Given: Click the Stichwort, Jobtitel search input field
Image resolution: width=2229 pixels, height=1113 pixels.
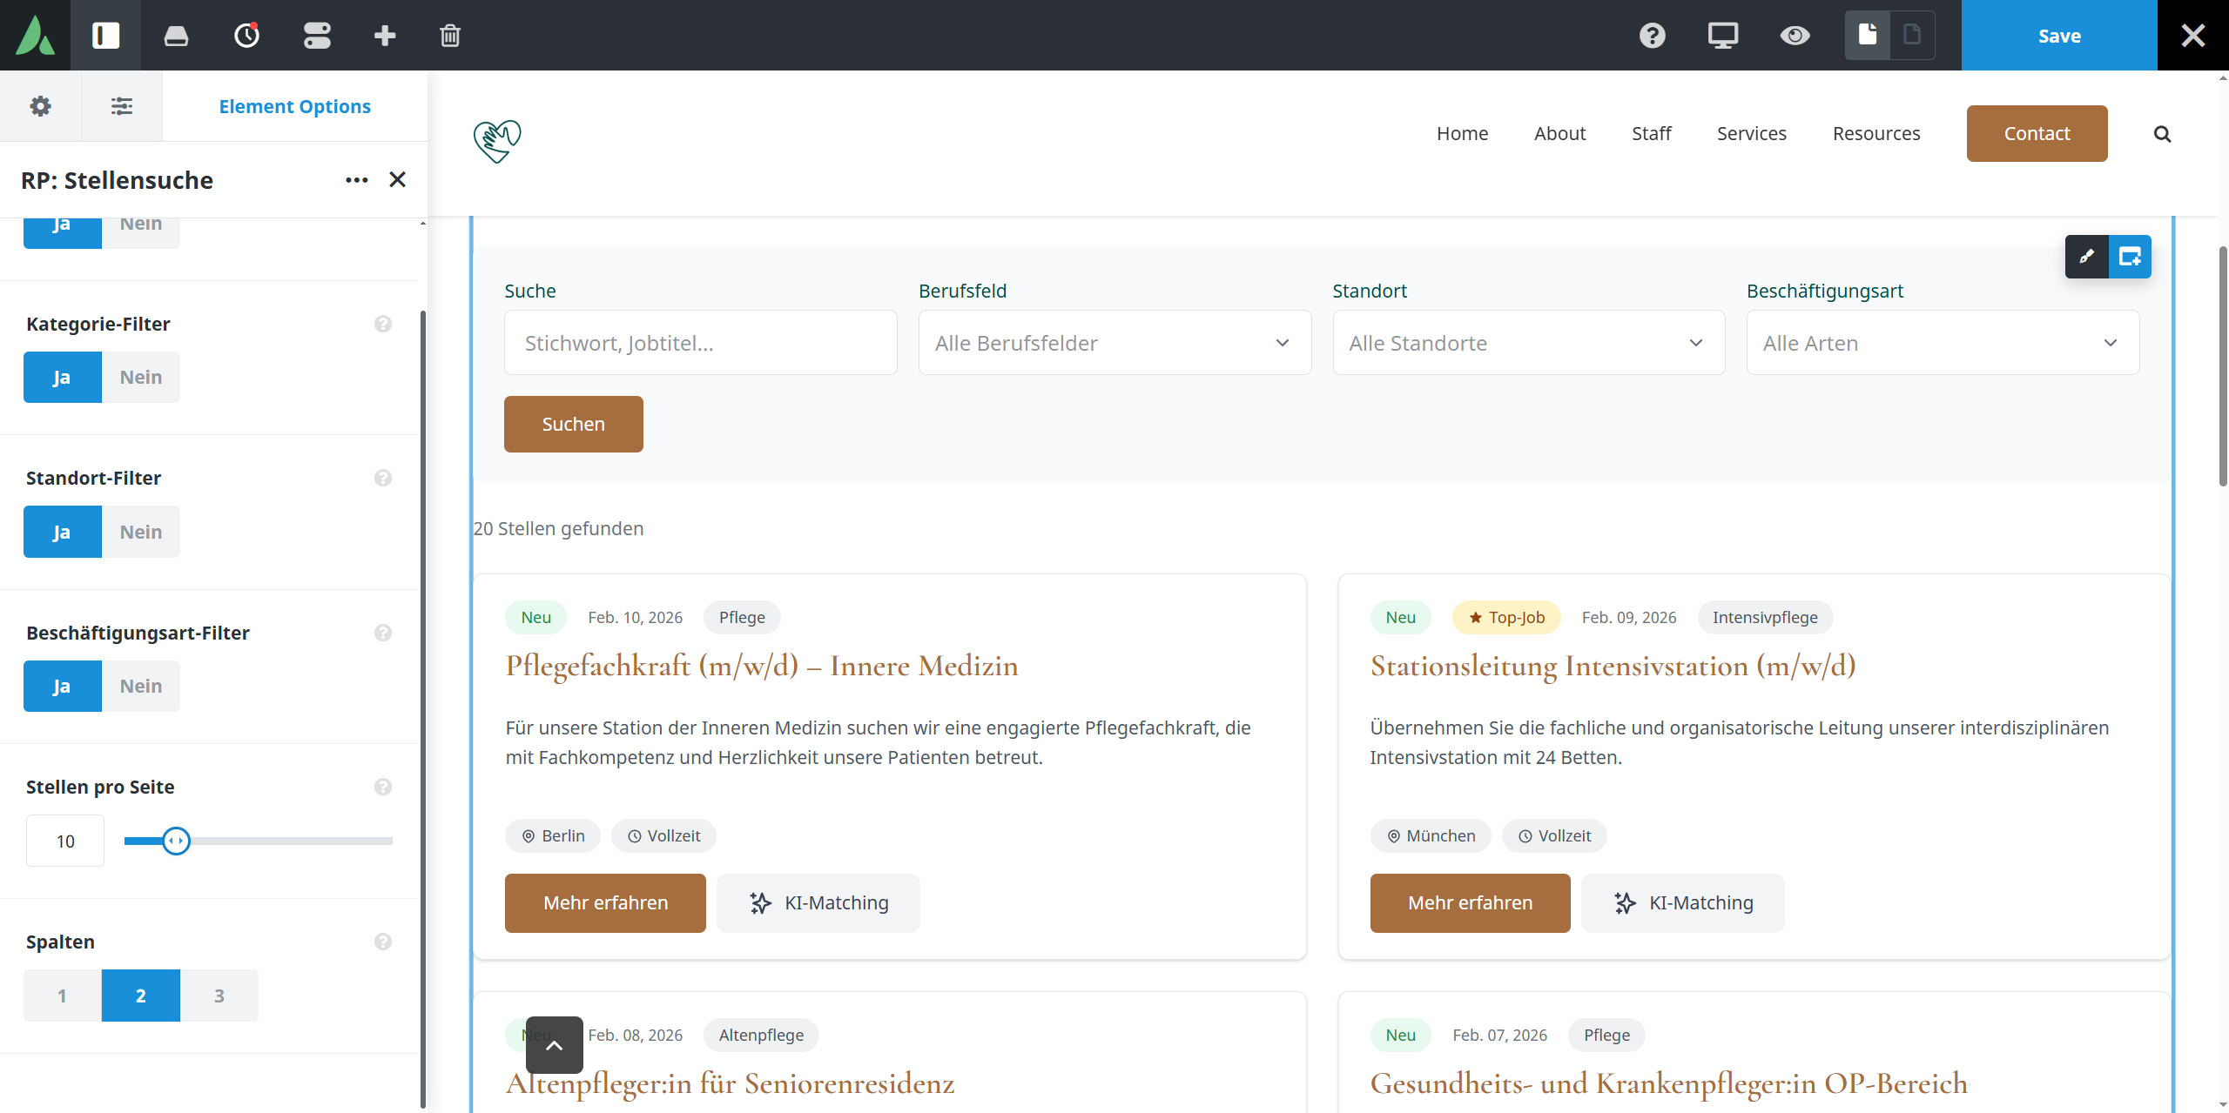Looking at the screenshot, I should (x=700, y=342).
